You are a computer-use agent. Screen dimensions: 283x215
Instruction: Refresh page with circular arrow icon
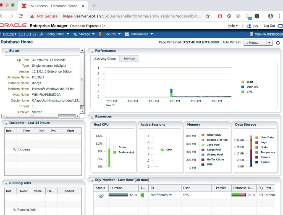(278, 43)
